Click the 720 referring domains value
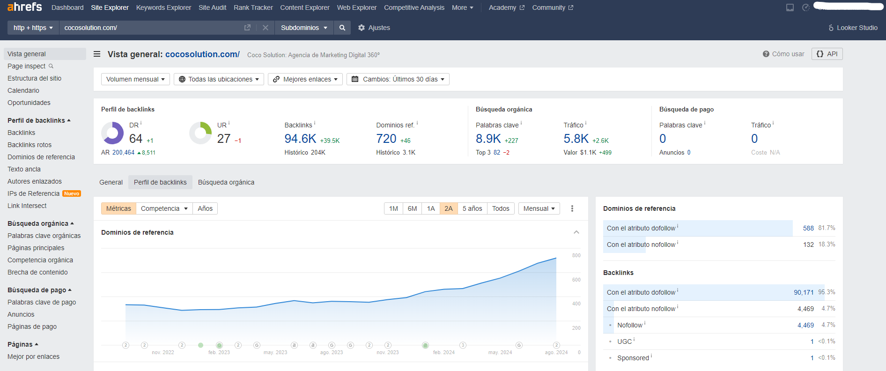This screenshot has height=371, width=886. (386, 139)
